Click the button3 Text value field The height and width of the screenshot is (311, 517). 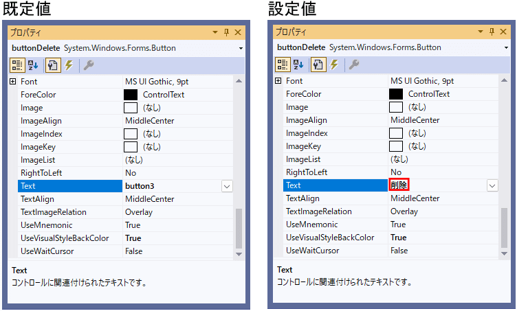[172, 186]
